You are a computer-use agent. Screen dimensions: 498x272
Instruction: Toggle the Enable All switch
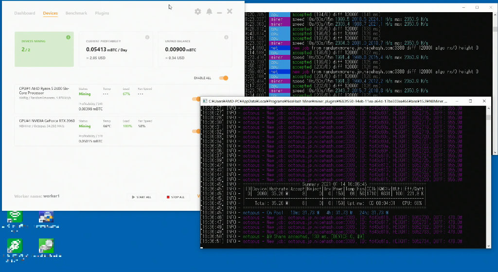click(x=223, y=78)
